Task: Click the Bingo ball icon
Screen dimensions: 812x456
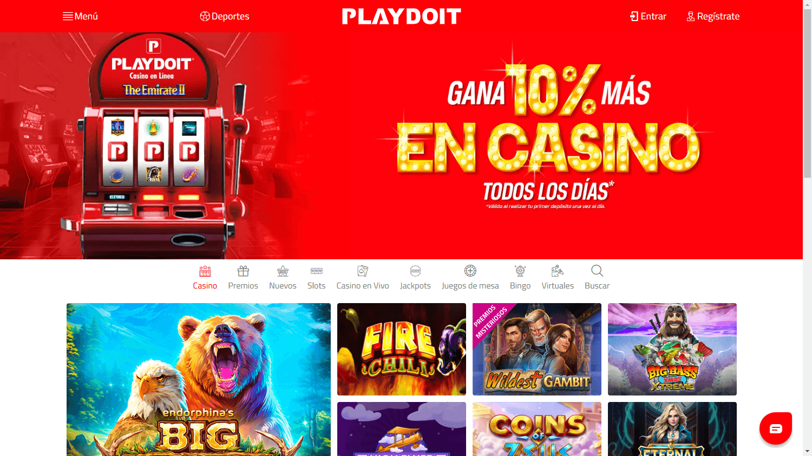Action: (x=520, y=271)
